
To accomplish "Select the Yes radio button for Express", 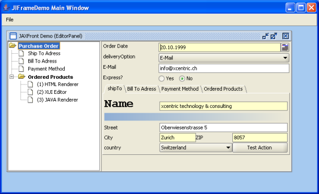I will click(x=161, y=78).
